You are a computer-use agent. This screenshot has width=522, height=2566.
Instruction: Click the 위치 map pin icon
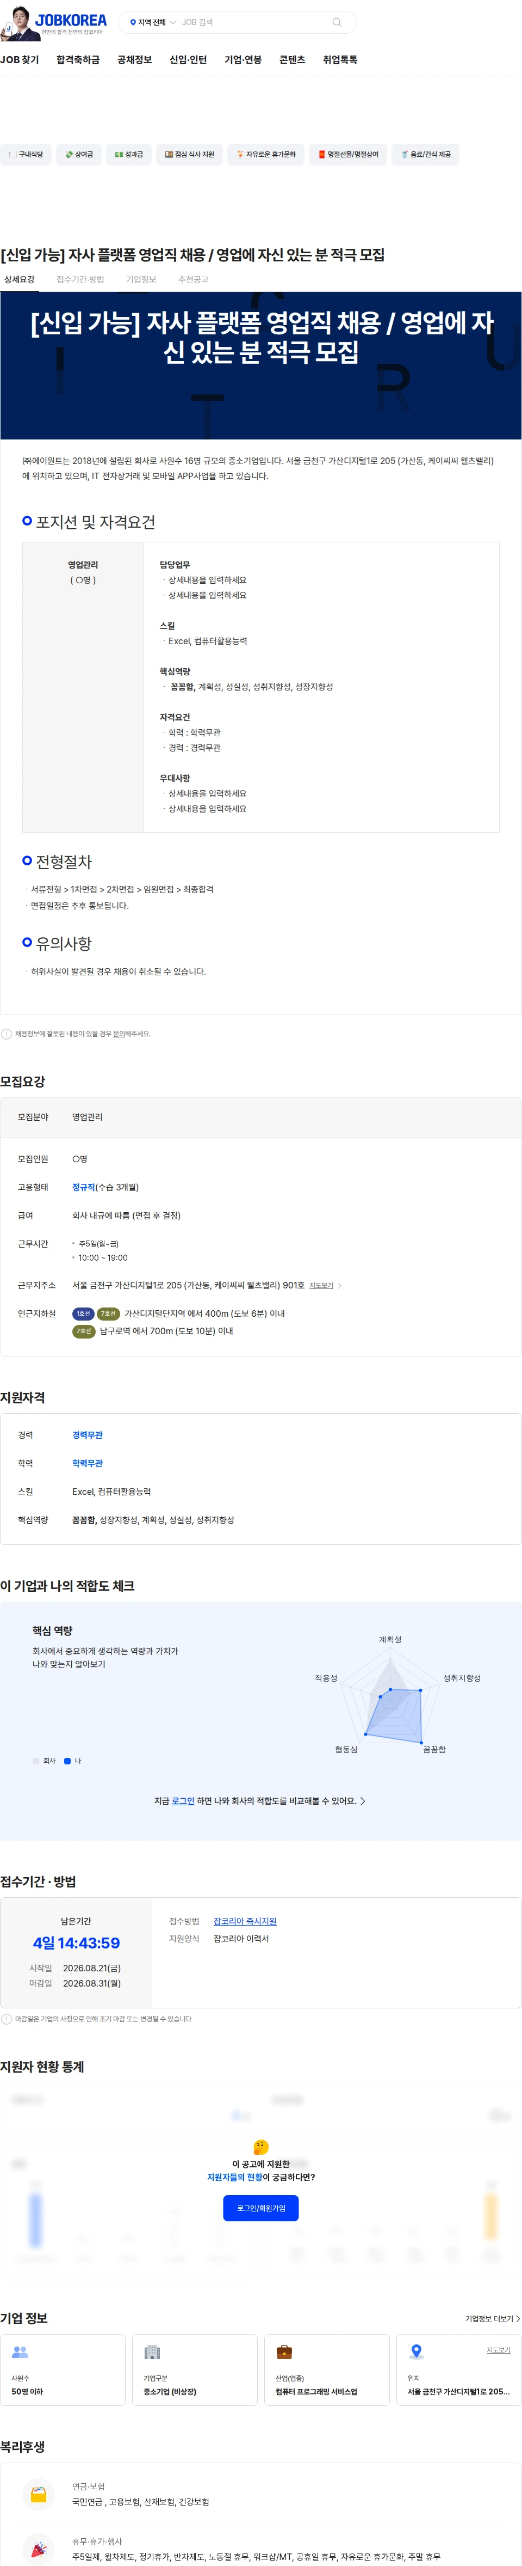[417, 2352]
